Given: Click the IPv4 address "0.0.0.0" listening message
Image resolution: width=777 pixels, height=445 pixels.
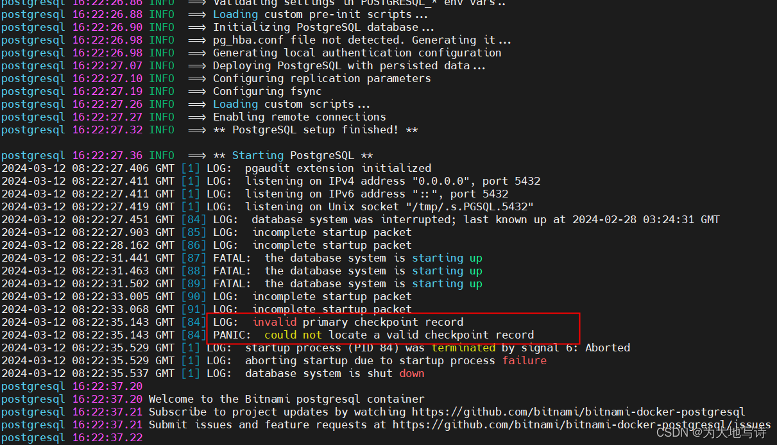Looking at the screenshot, I should pyautogui.click(x=393, y=181).
